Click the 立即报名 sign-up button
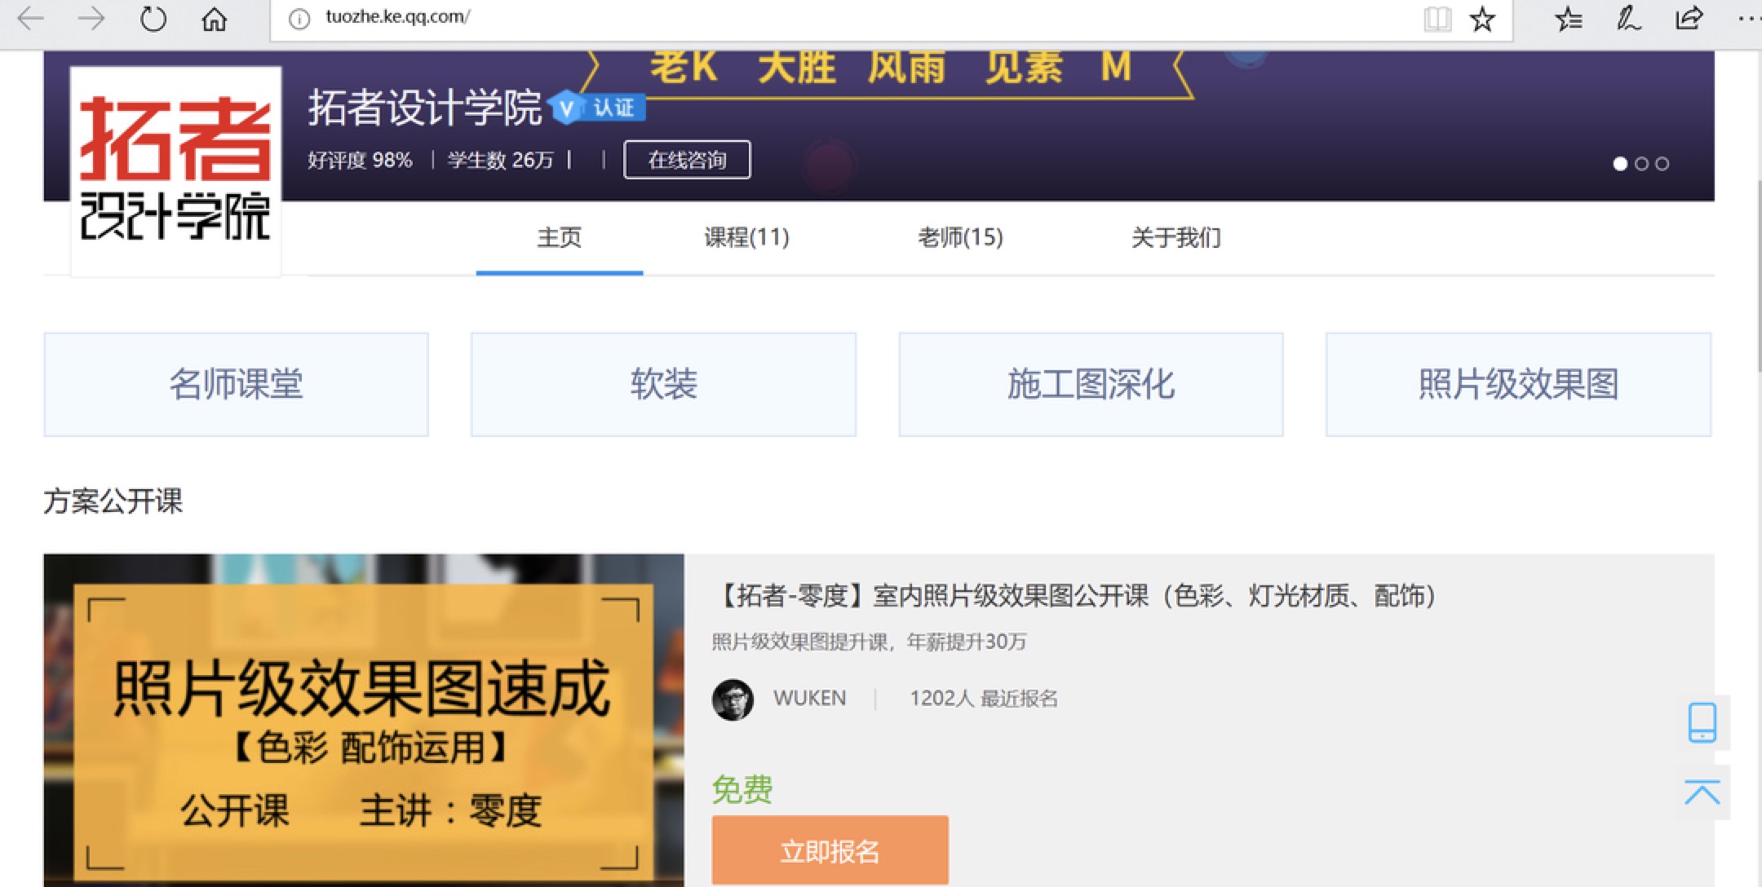 [x=830, y=850]
